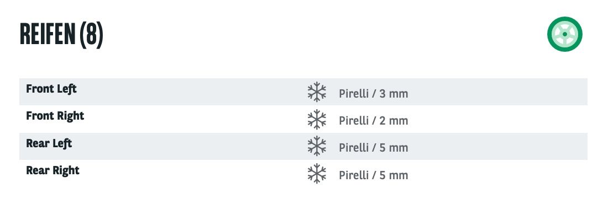
Task: Click the 3 mm tread depth value
Action: click(394, 94)
